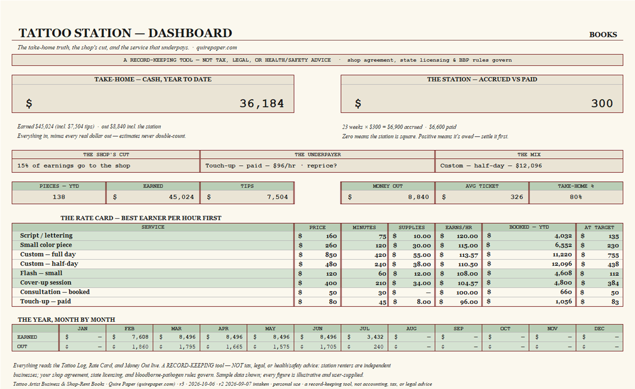Click the 'Earned $45,024 (incl. $7,504 tips)' note
Screen dimensions: 635x389
coord(57,126)
